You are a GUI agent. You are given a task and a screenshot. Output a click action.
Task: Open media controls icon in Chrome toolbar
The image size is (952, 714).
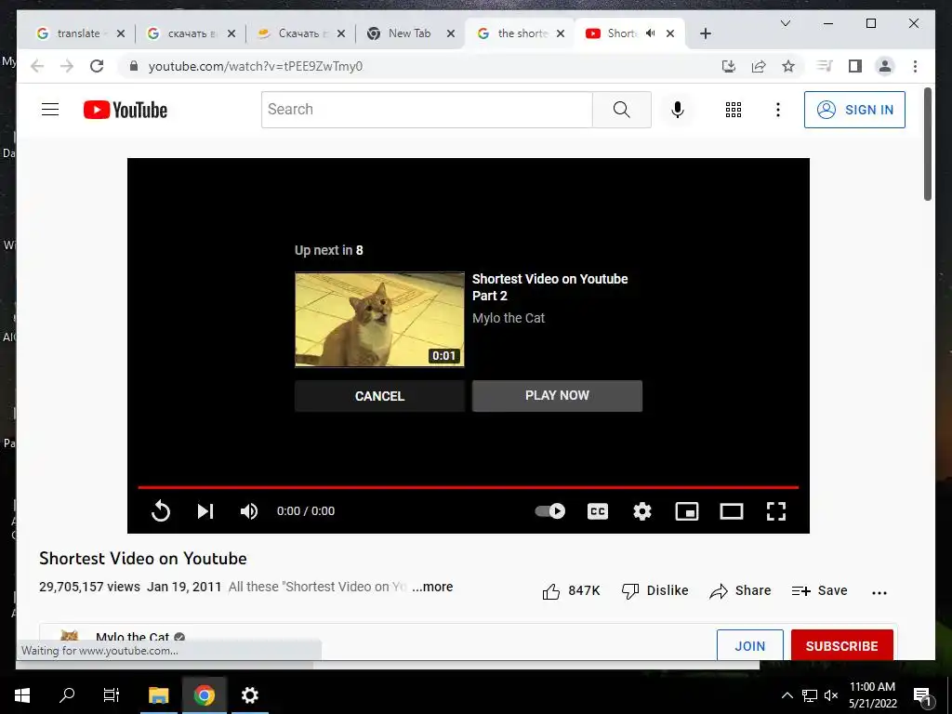pos(825,66)
